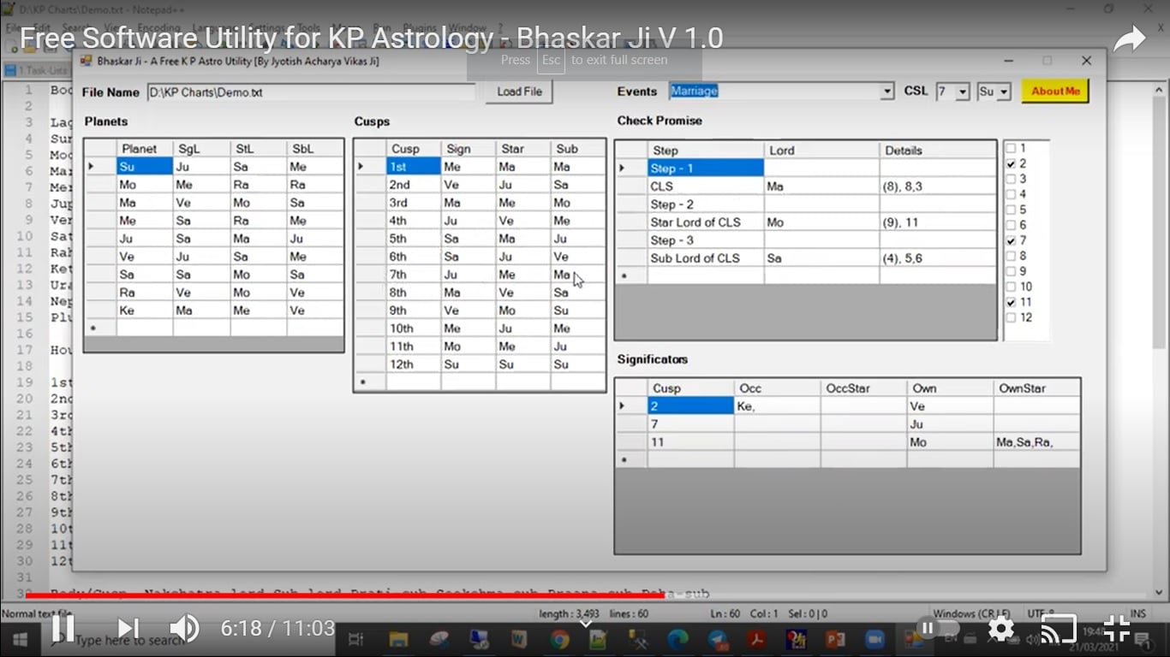
Task: Click the StL column header
Action: pyautogui.click(x=259, y=149)
